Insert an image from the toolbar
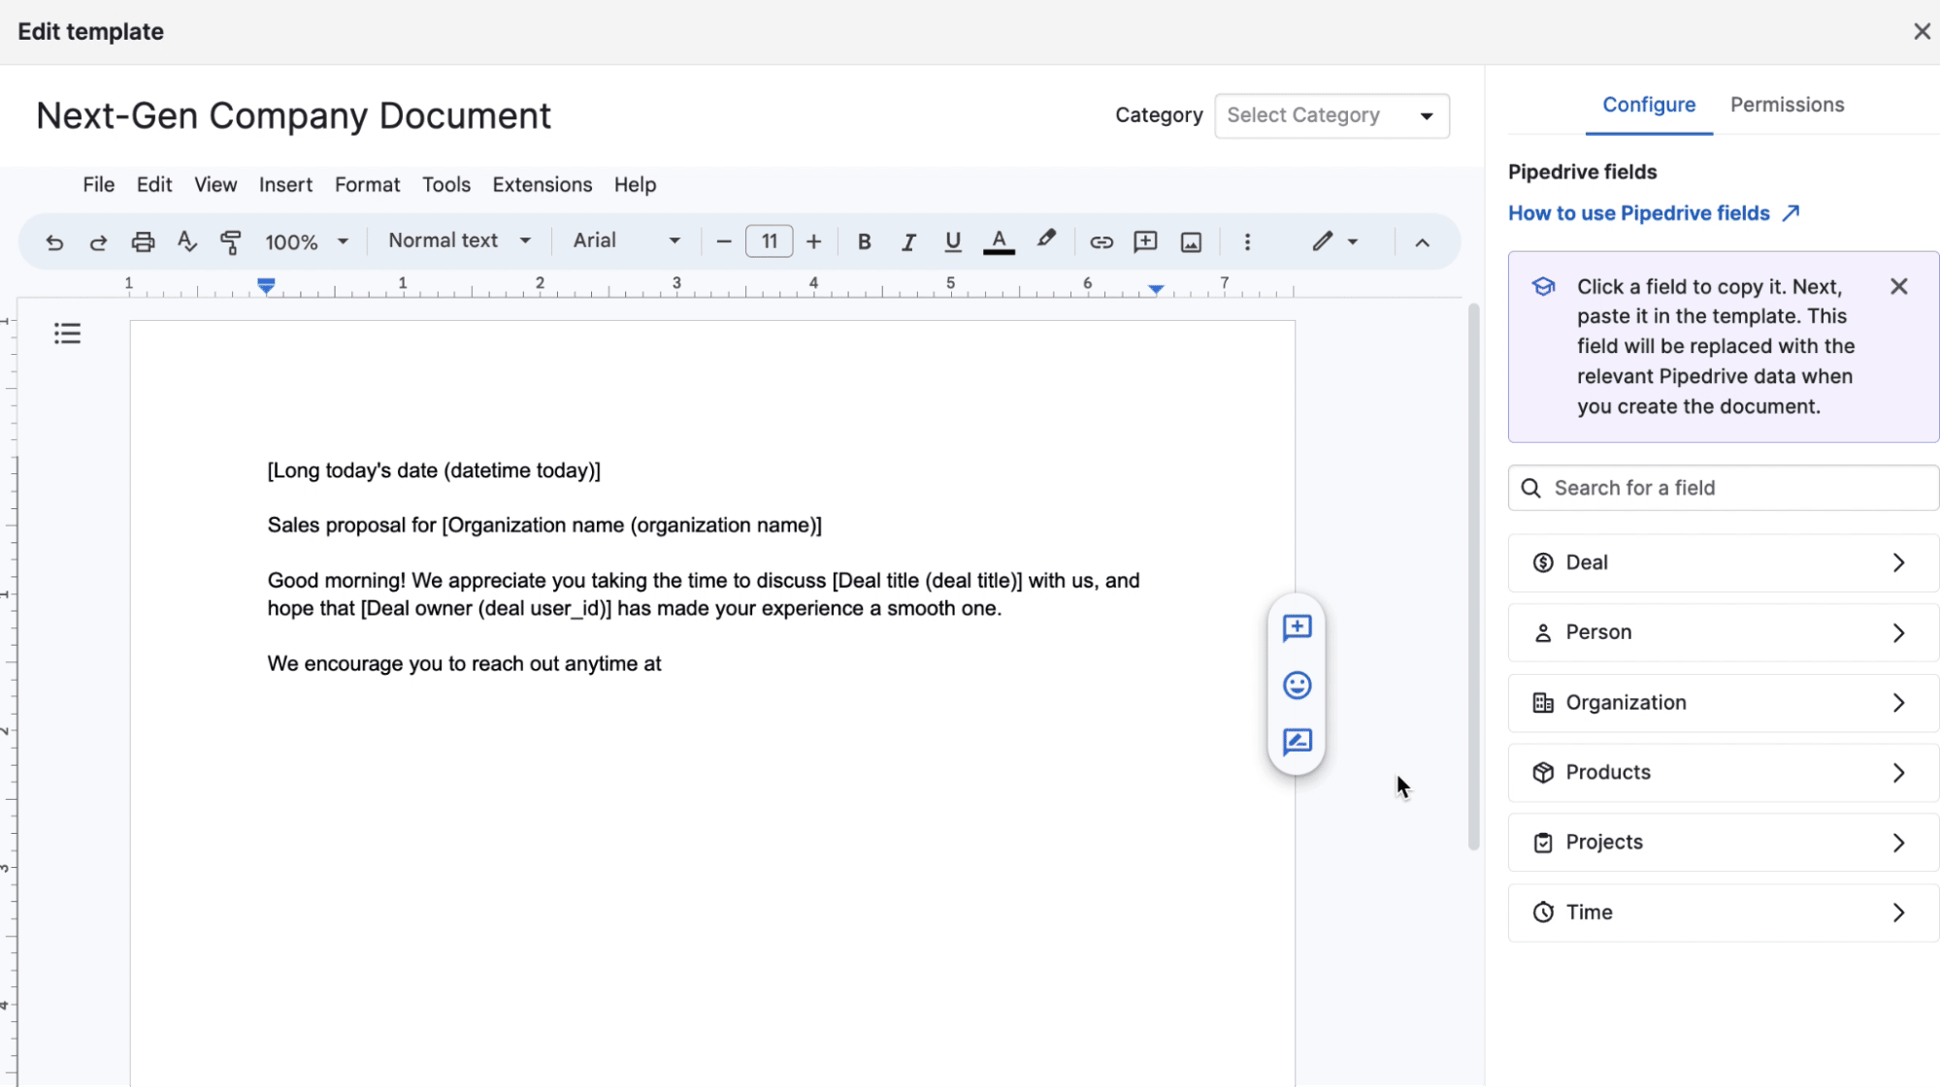Viewport: 1940px width, 1087px height. (1191, 241)
